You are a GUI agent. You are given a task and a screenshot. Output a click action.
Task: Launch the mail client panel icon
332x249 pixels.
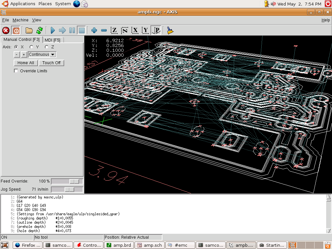[84, 4]
